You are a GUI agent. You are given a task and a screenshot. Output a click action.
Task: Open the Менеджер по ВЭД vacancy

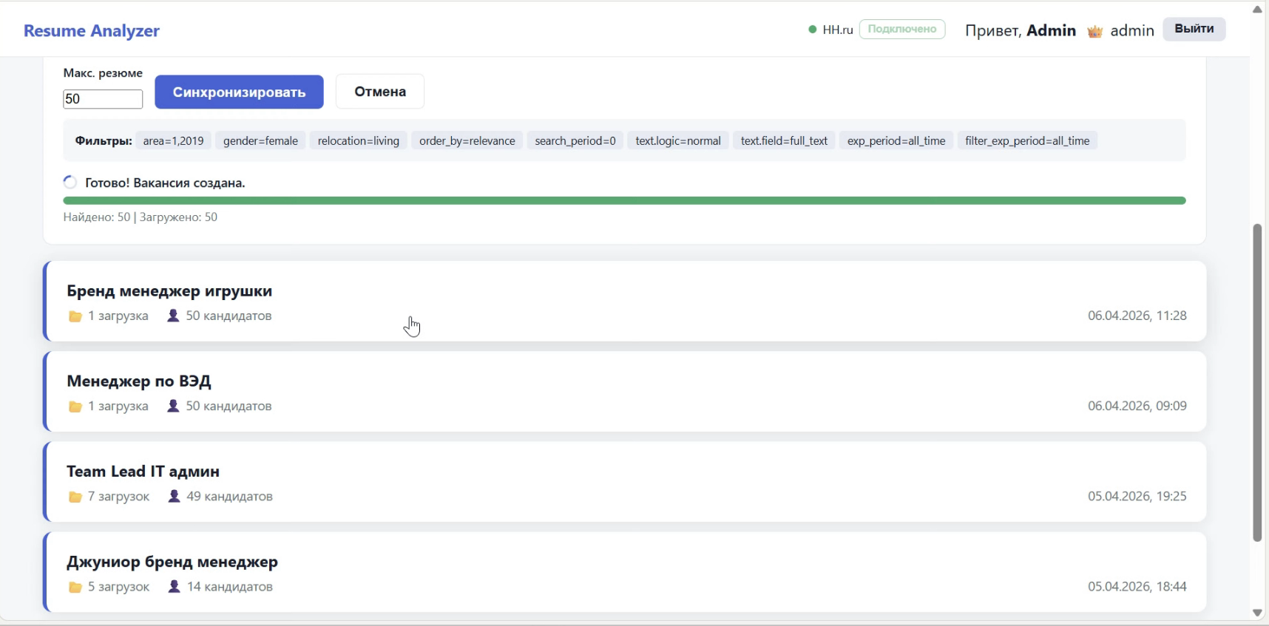point(625,391)
